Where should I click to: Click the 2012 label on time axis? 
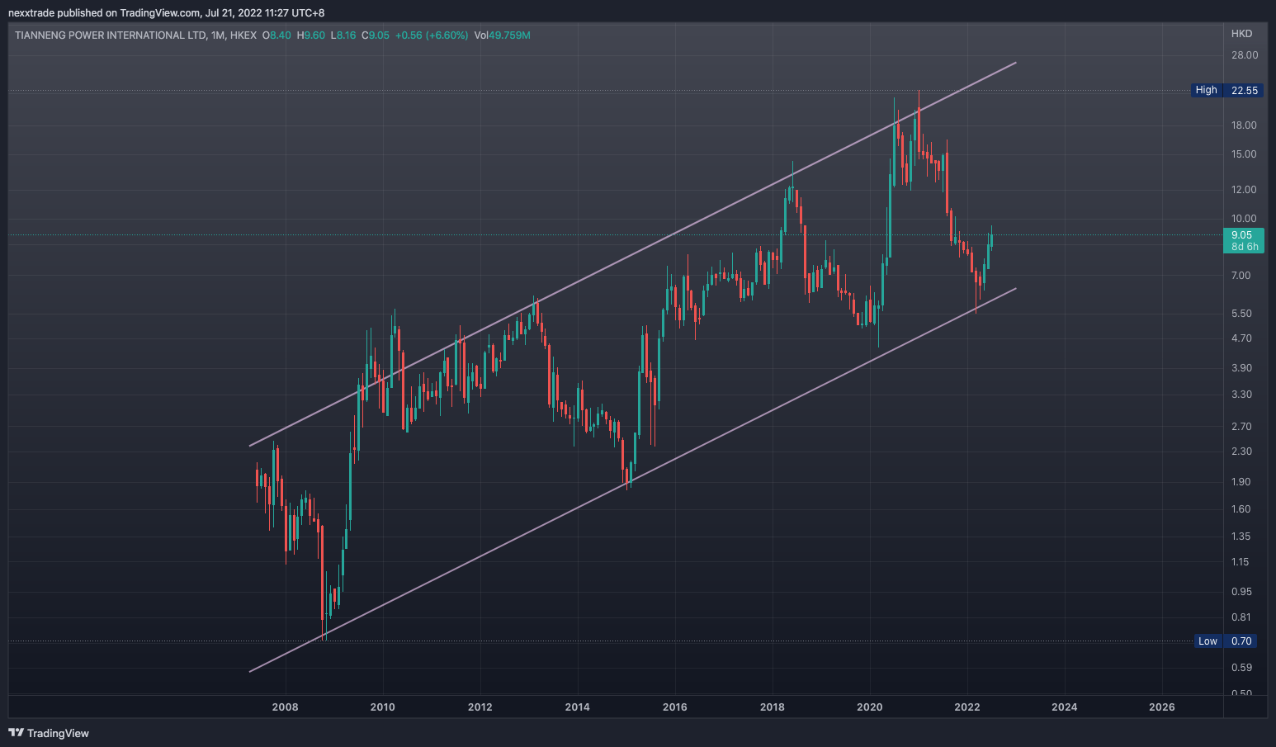(x=480, y=707)
